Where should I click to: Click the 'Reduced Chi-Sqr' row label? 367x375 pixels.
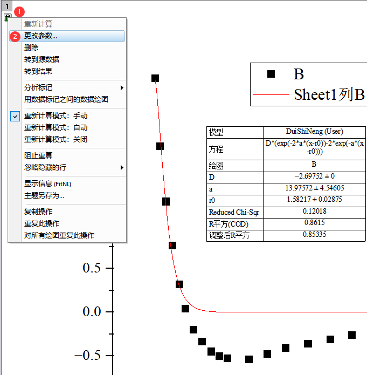pos(234,213)
